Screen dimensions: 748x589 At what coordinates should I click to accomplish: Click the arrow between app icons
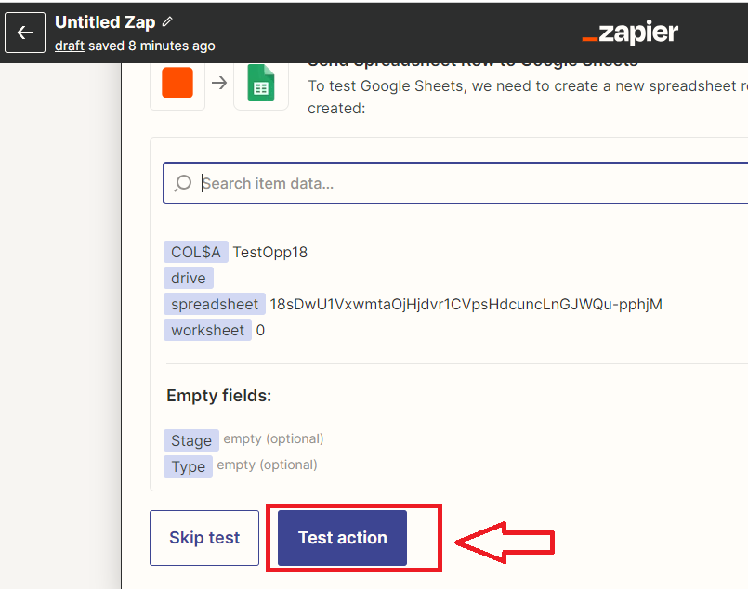[219, 83]
